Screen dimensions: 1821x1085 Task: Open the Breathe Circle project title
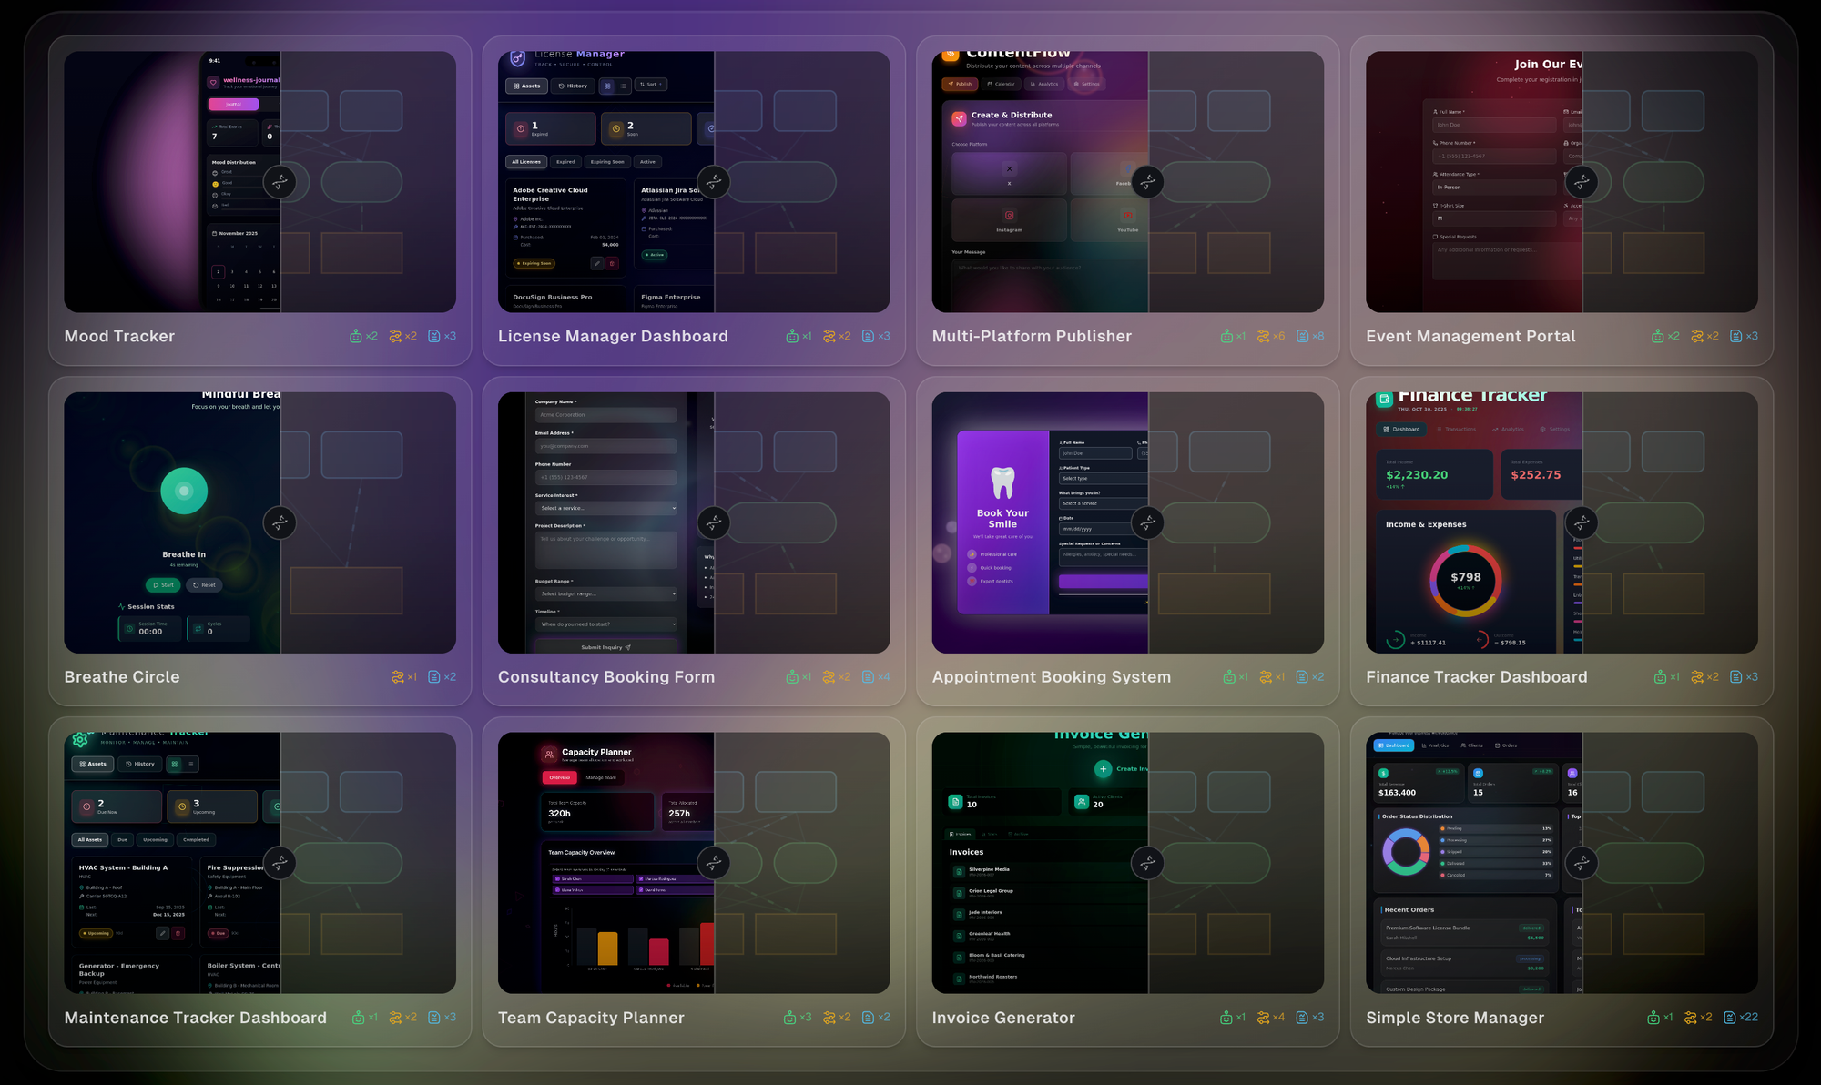(122, 677)
